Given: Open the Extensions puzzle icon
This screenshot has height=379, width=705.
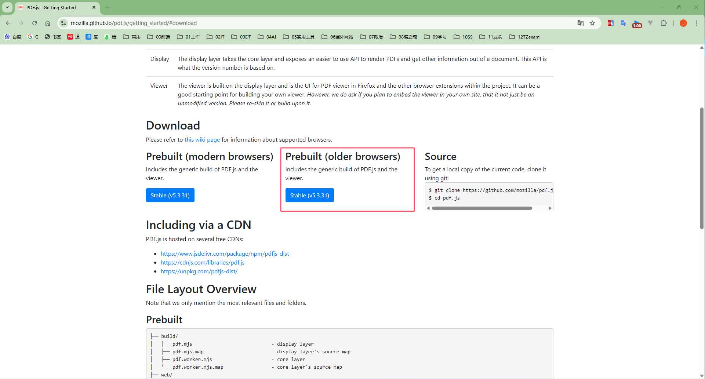Looking at the screenshot, I should pyautogui.click(x=664, y=23).
